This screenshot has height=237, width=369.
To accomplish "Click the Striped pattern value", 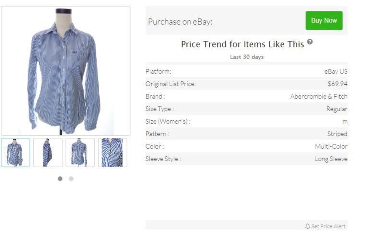I will (x=337, y=134).
